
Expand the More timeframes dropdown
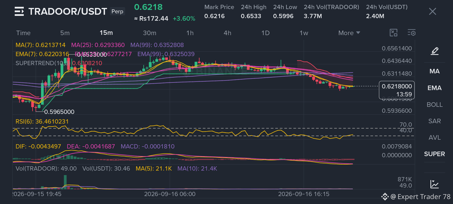pyautogui.click(x=349, y=33)
